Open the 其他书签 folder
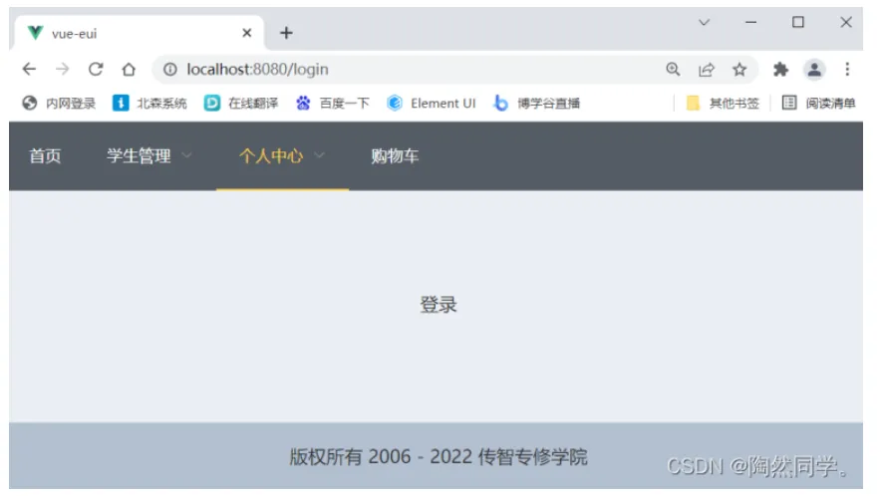 (723, 103)
